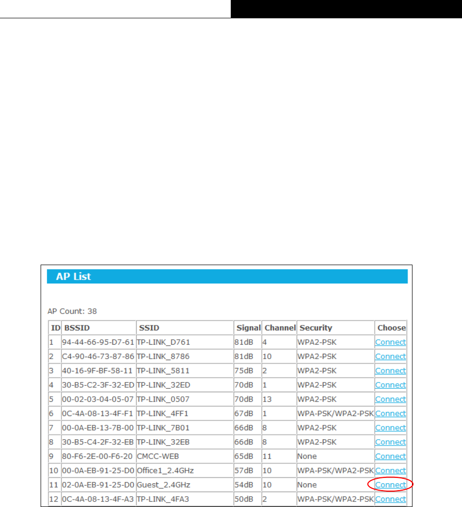
Task: Select BSSID 02-0A-EB-91-25-D0 cell
Action: point(98,484)
